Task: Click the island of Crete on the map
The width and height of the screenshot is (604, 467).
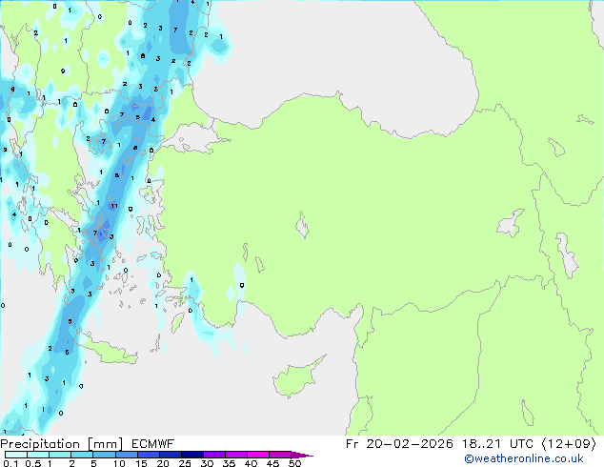Action: (110, 352)
